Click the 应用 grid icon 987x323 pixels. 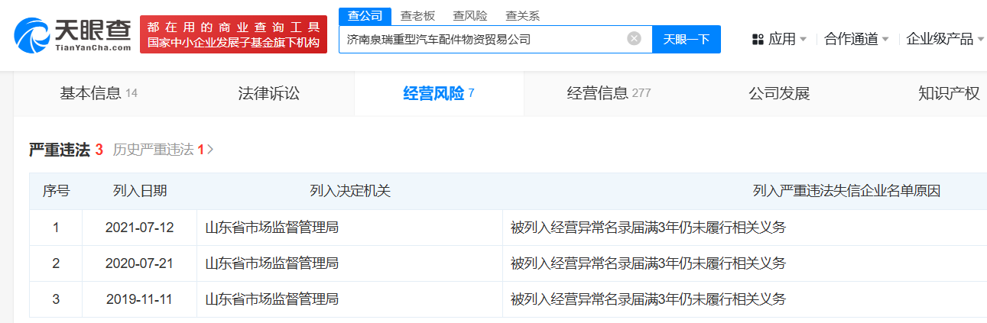coord(758,39)
